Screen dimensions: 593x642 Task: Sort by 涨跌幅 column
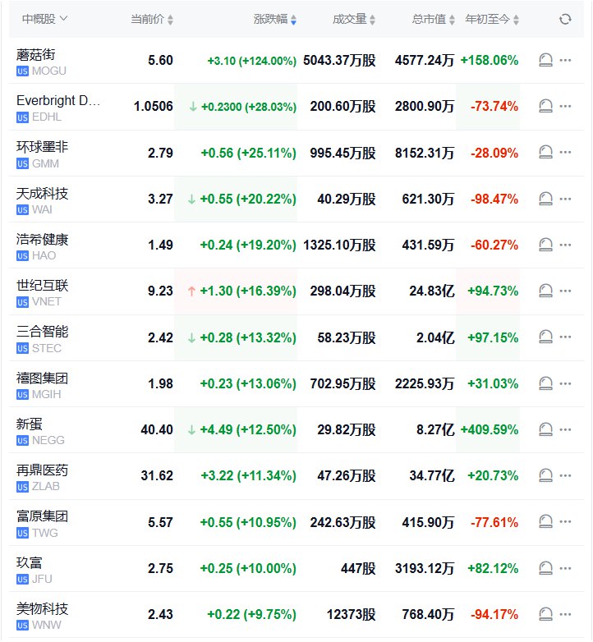[275, 19]
